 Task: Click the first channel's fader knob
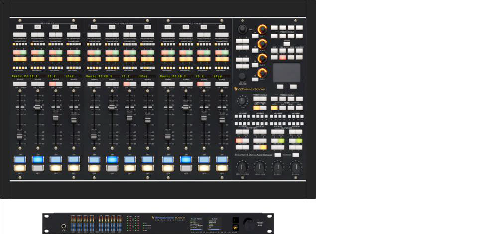(20, 136)
